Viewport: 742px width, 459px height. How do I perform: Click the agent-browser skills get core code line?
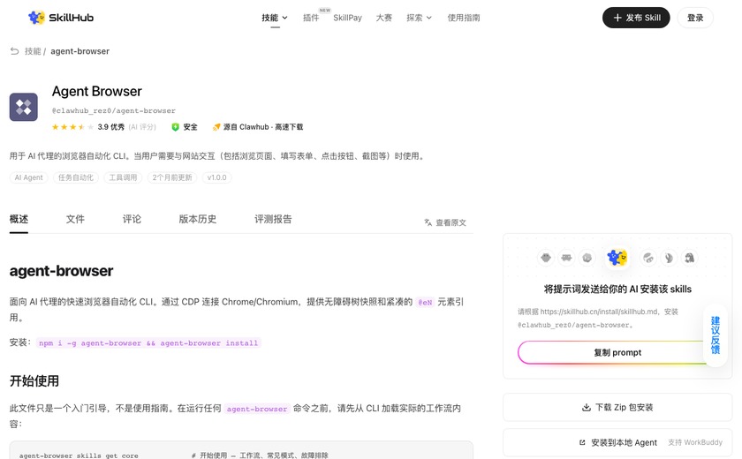79,455
